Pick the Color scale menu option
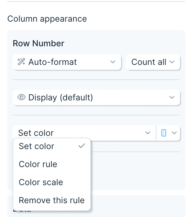 [x=41, y=182]
